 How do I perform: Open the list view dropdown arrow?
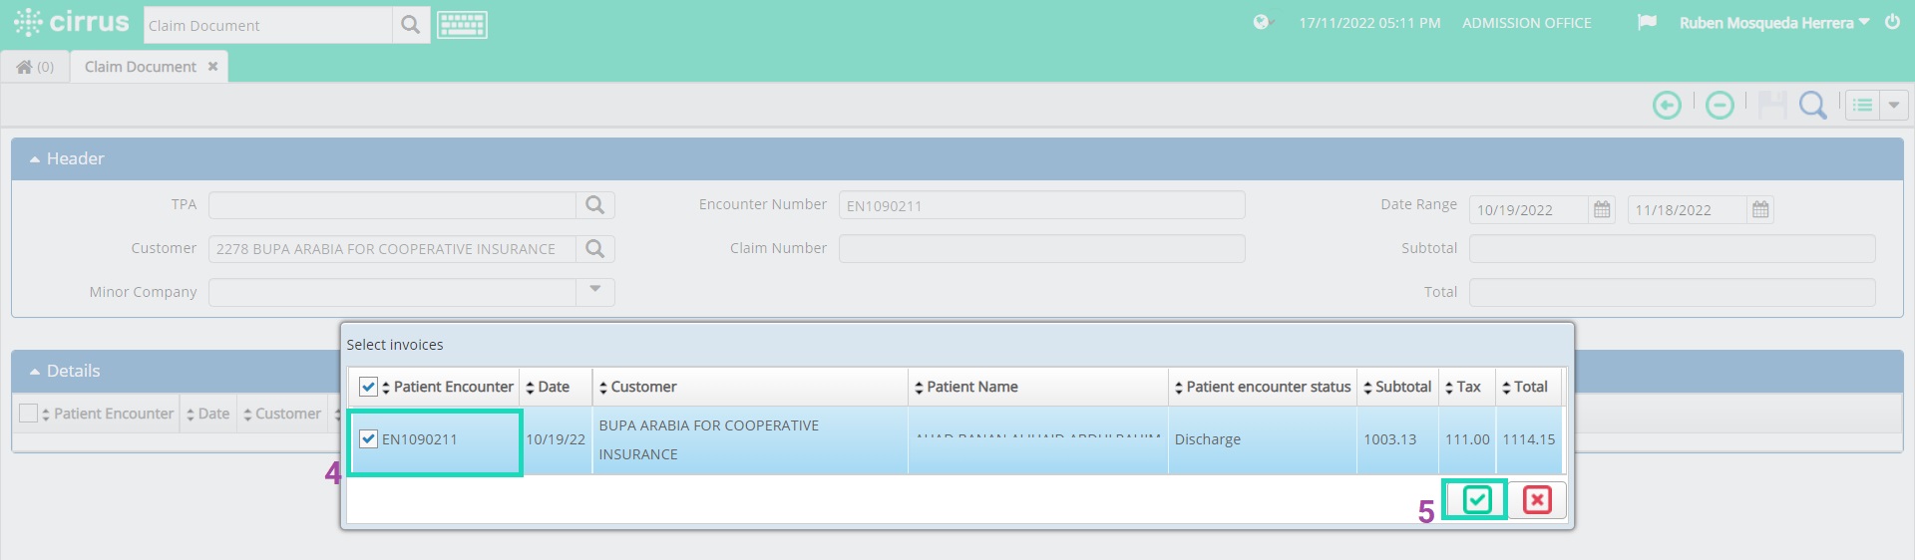(1893, 105)
